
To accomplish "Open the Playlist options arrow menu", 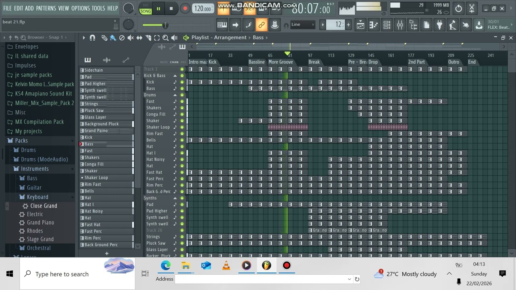I will pos(84,37).
